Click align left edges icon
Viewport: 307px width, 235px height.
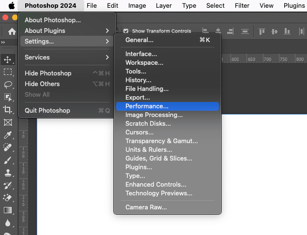tap(205, 31)
